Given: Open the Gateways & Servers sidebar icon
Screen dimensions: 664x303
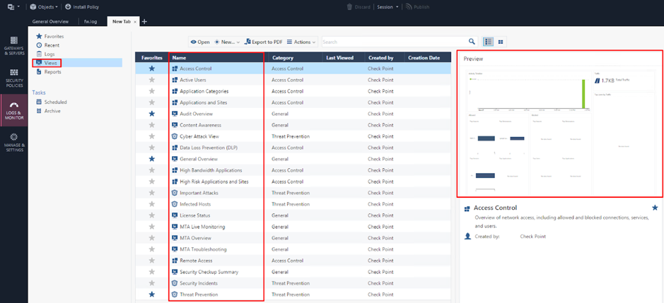Looking at the screenshot, I should click(14, 46).
